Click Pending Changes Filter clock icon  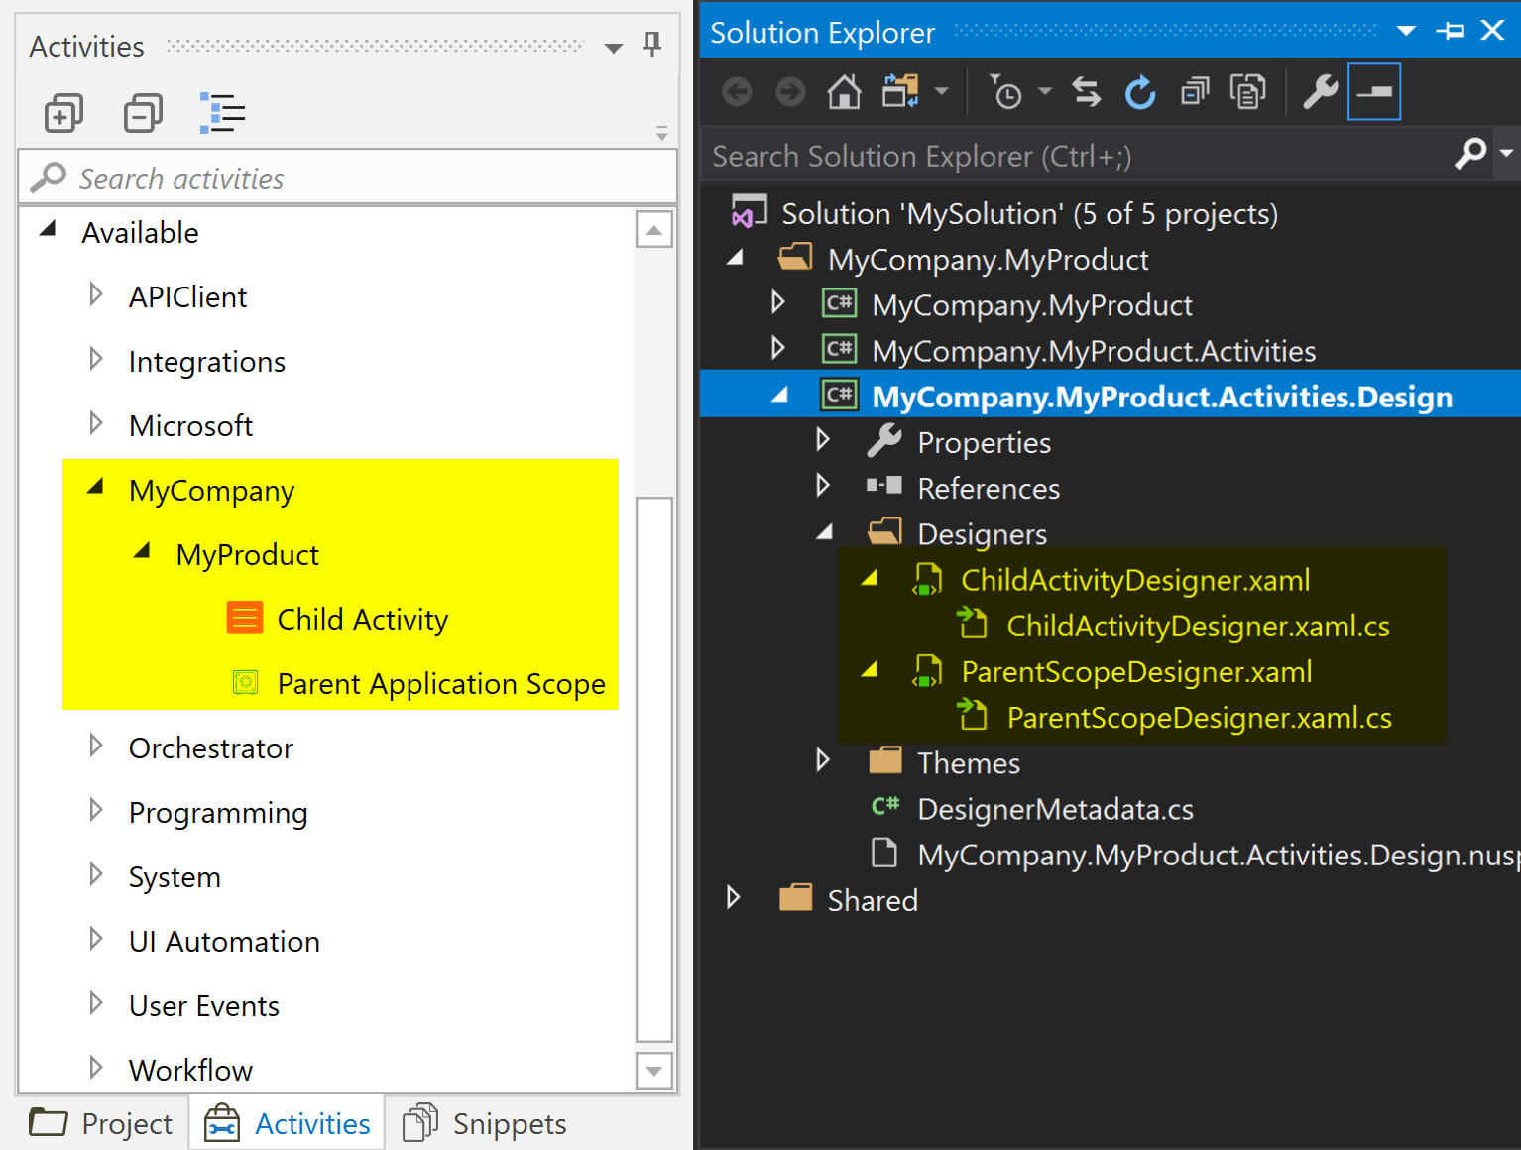[1006, 92]
